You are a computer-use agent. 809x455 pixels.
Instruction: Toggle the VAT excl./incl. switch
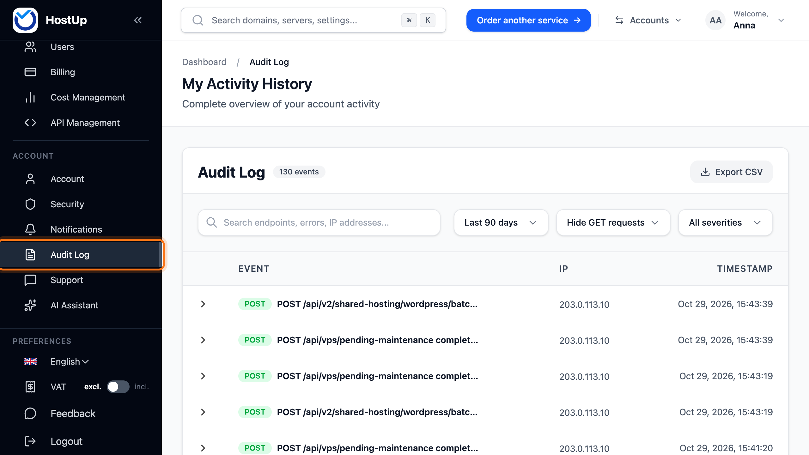(x=118, y=387)
